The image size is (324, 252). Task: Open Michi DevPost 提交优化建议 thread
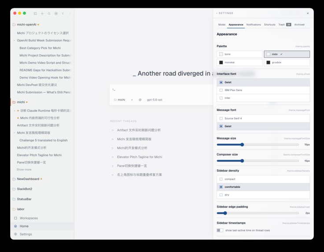tap(37, 85)
